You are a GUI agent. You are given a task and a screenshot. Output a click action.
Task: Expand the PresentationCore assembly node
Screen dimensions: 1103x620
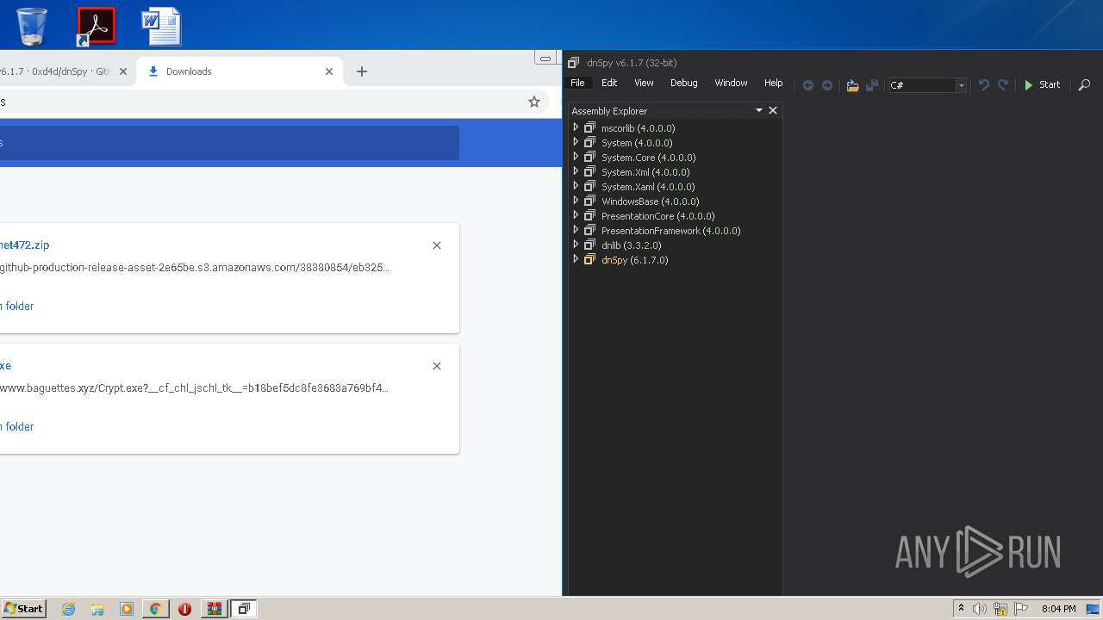coord(576,215)
